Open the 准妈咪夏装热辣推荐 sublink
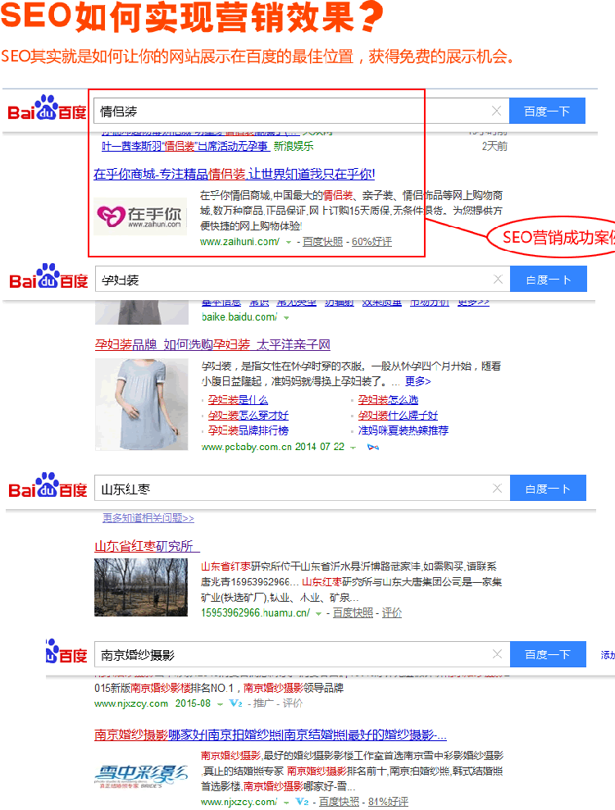The image size is (615, 810). pyautogui.click(x=403, y=430)
